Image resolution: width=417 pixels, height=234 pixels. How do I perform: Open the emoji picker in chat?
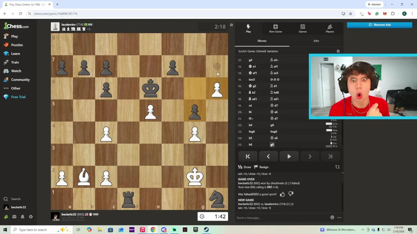click(x=332, y=217)
